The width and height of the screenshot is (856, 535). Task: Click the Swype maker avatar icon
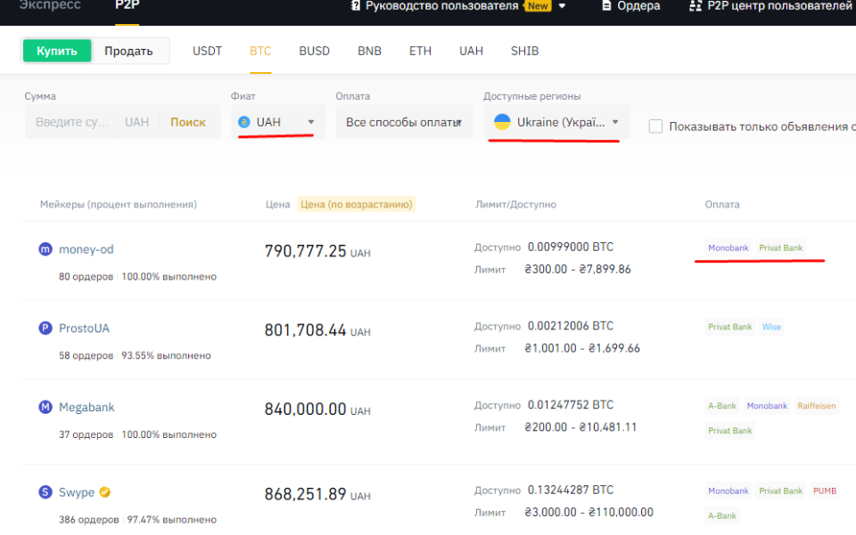45,492
